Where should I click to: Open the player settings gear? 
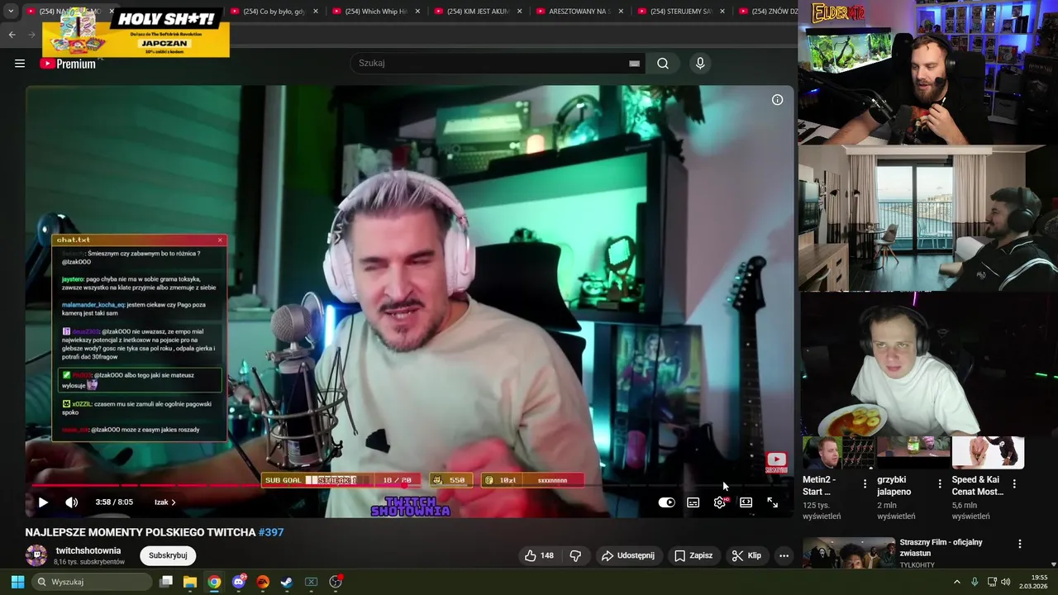720,502
